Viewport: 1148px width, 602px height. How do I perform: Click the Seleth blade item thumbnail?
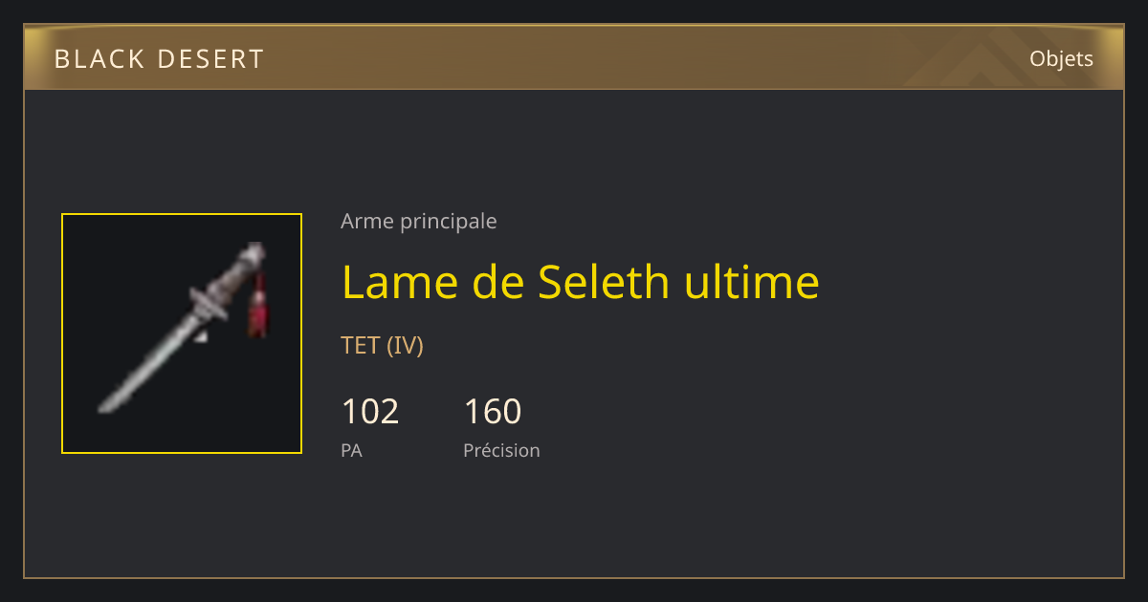(x=182, y=333)
